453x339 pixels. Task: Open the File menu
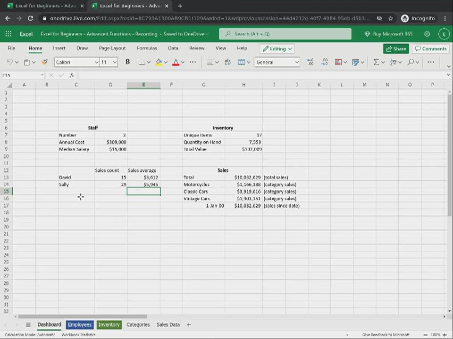[11, 48]
